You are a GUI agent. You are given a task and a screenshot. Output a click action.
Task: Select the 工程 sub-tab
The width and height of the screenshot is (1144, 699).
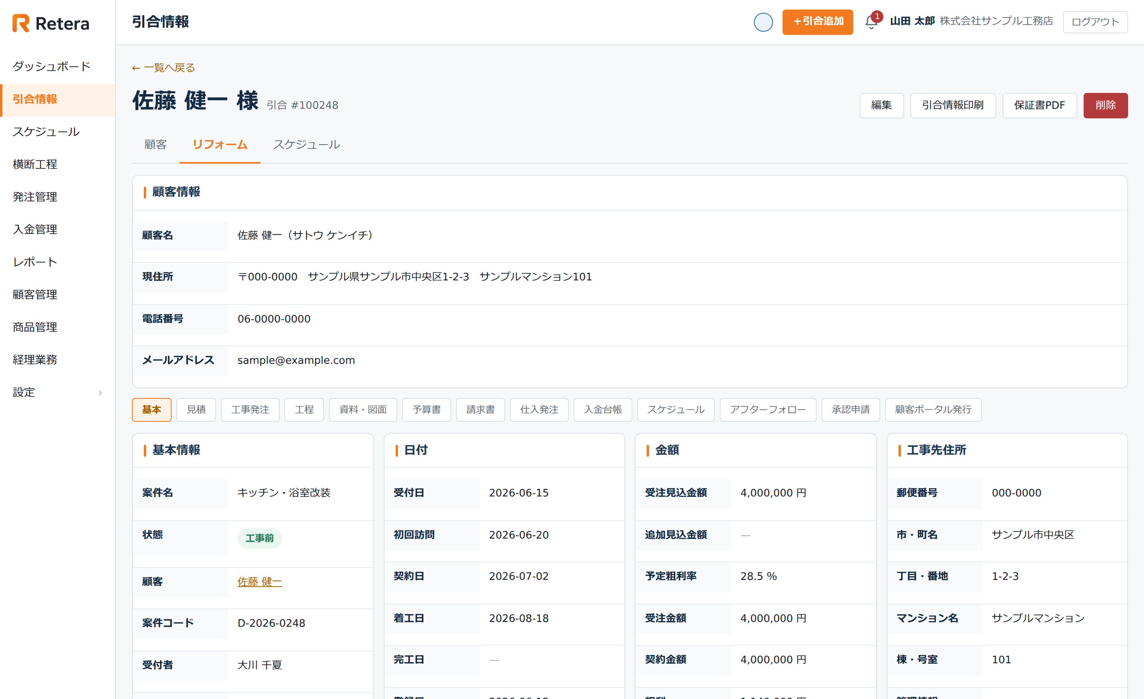click(304, 410)
